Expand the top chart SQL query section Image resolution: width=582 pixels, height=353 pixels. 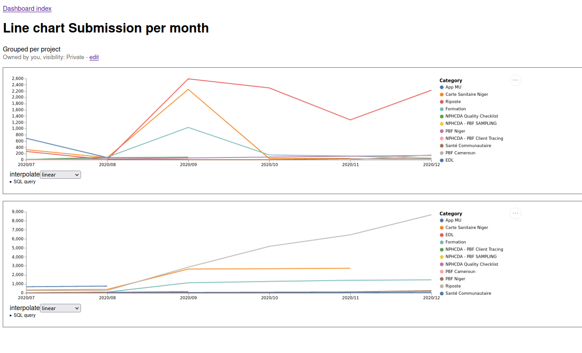(23, 182)
